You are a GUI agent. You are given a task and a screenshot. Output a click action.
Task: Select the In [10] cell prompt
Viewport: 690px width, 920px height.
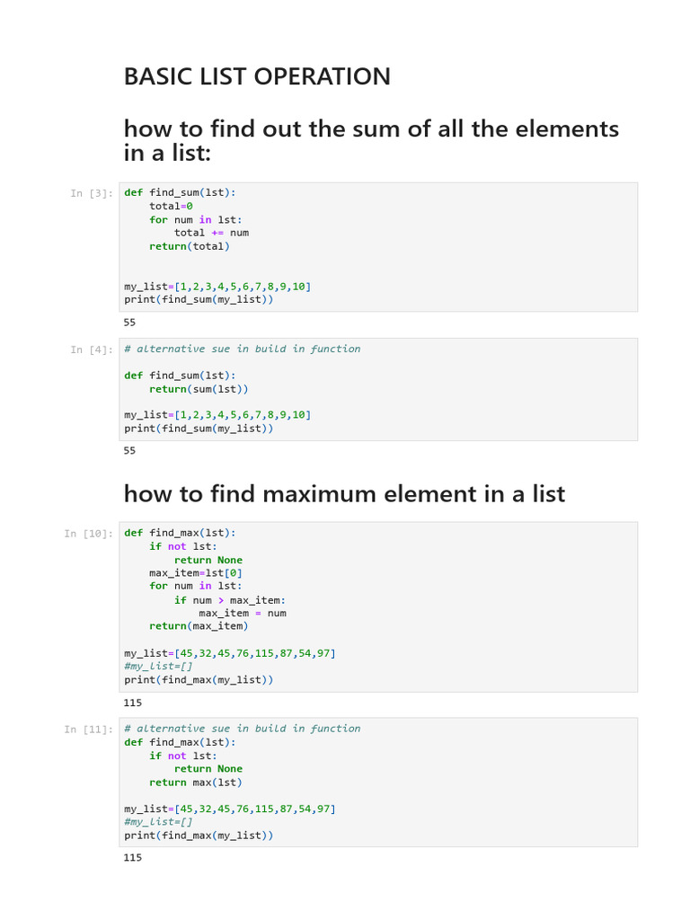click(x=89, y=534)
